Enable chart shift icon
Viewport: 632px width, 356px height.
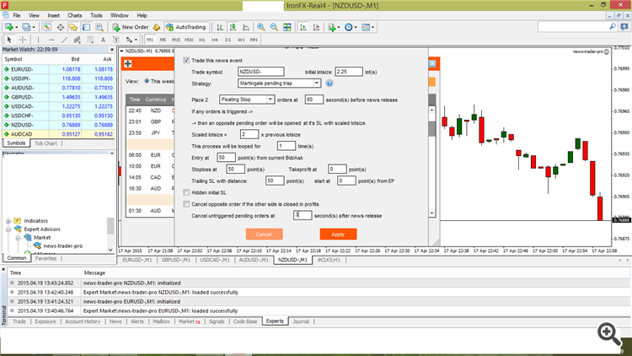[x=316, y=27]
